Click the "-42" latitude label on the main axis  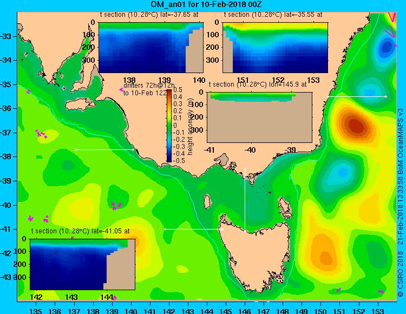click(x=5, y=253)
